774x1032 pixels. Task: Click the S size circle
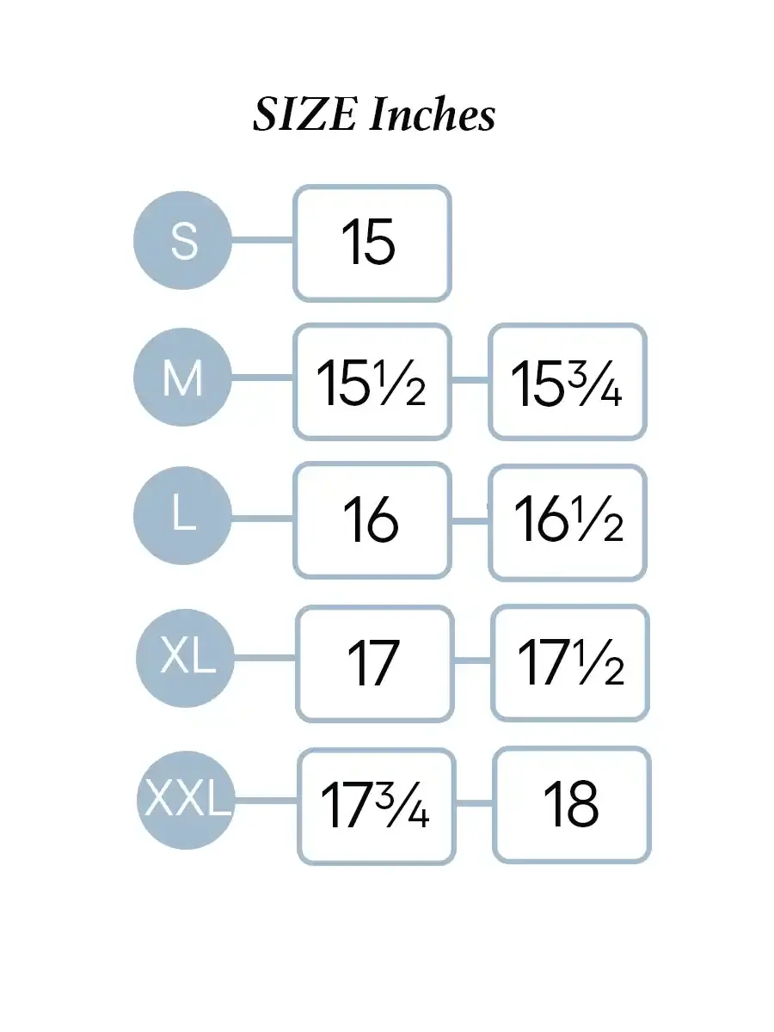[x=183, y=241]
